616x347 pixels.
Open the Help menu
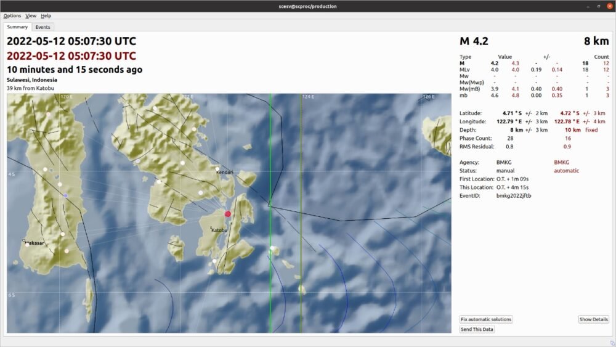(x=46, y=16)
